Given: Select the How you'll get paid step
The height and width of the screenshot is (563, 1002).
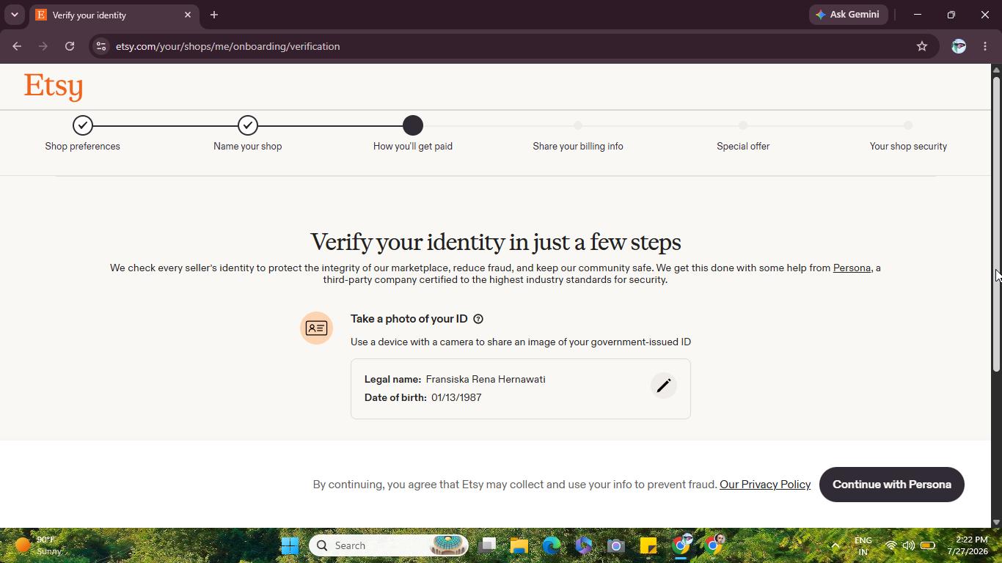Looking at the screenshot, I should (413, 134).
